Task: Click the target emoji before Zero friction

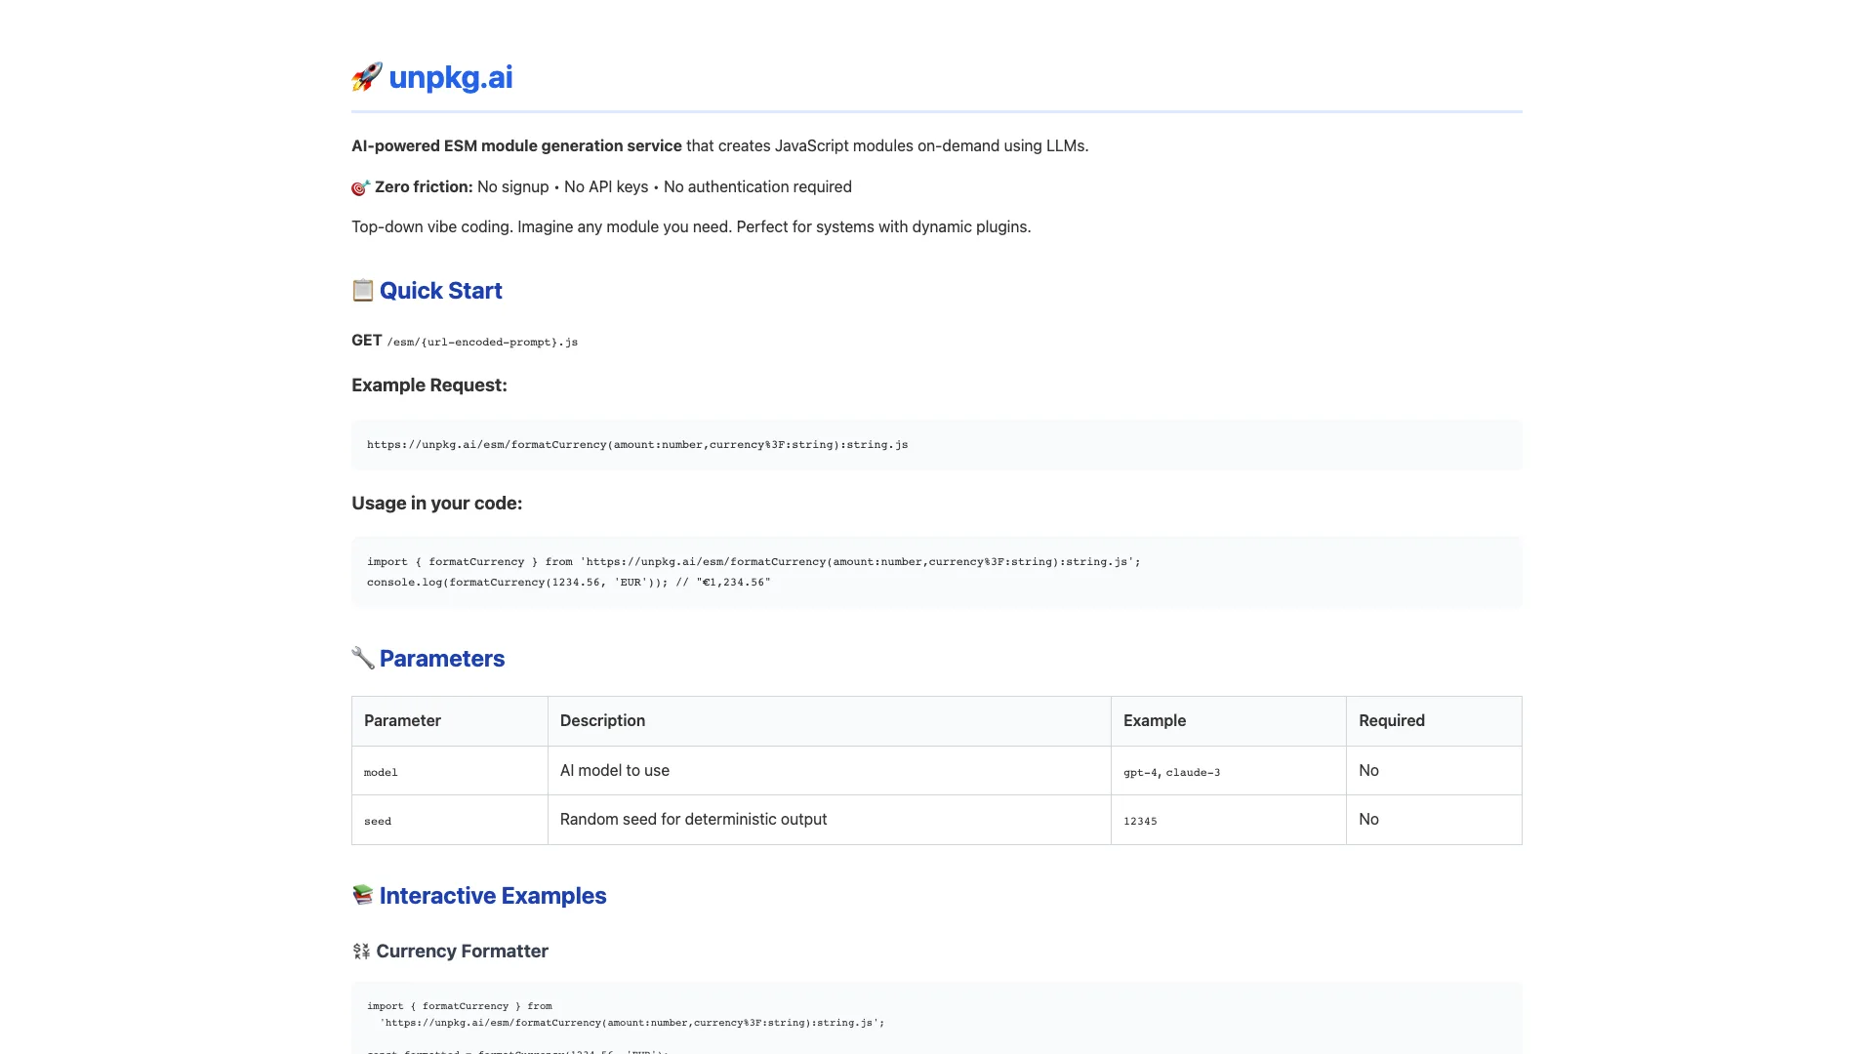Action: [x=361, y=187]
